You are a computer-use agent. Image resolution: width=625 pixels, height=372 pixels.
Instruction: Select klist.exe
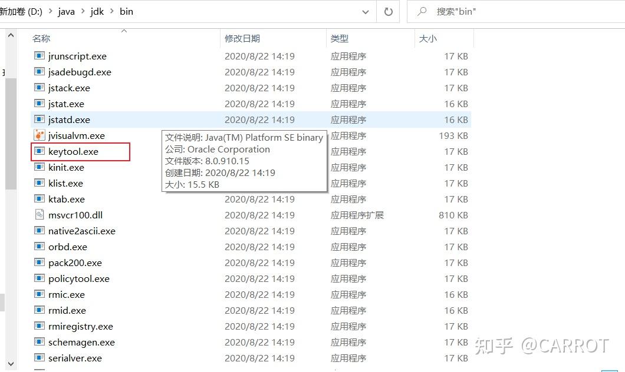point(67,183)
